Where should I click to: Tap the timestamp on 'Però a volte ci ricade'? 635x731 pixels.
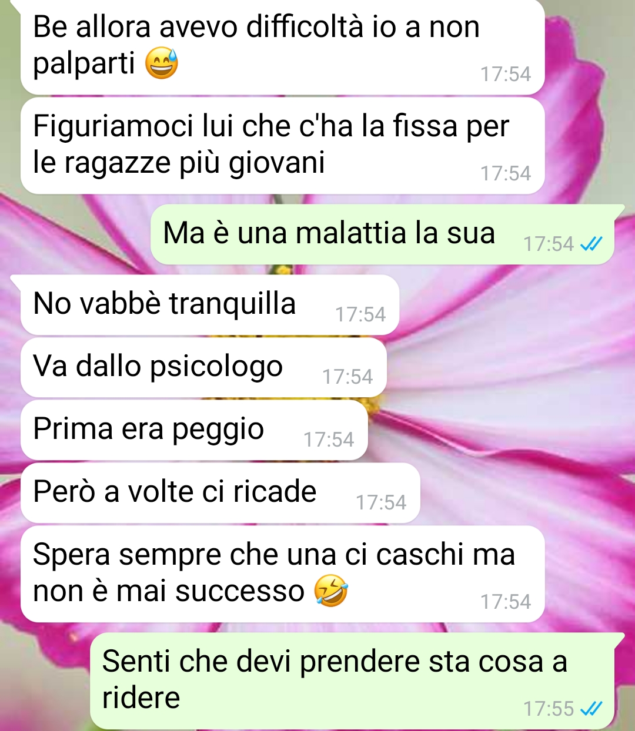[x=381, y=502]
